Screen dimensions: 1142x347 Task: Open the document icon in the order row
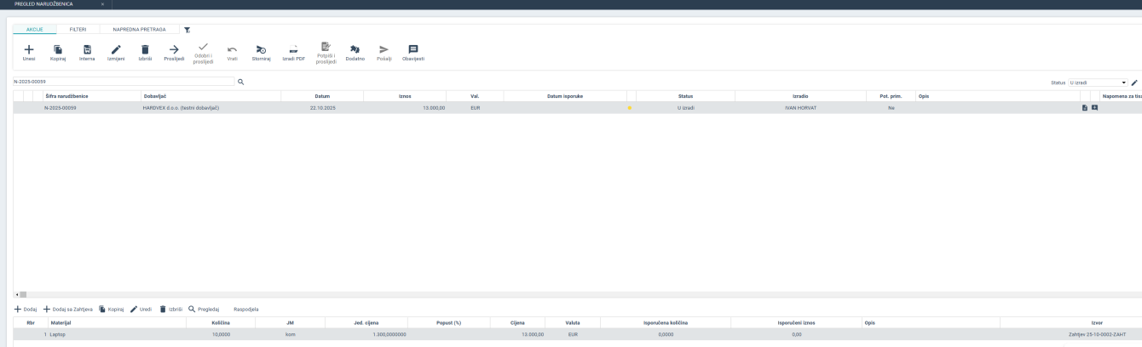pos(1084,108)
